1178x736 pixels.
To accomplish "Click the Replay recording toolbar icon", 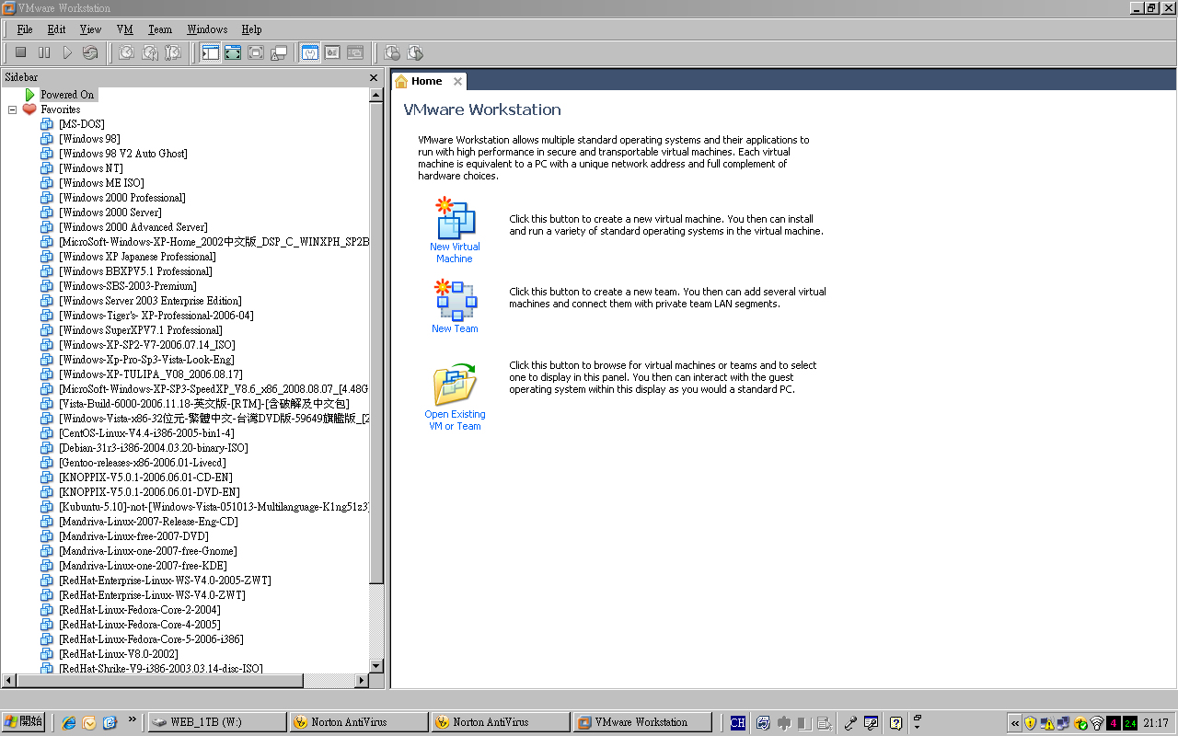I will pyautogui.click(x=415, y=53).
